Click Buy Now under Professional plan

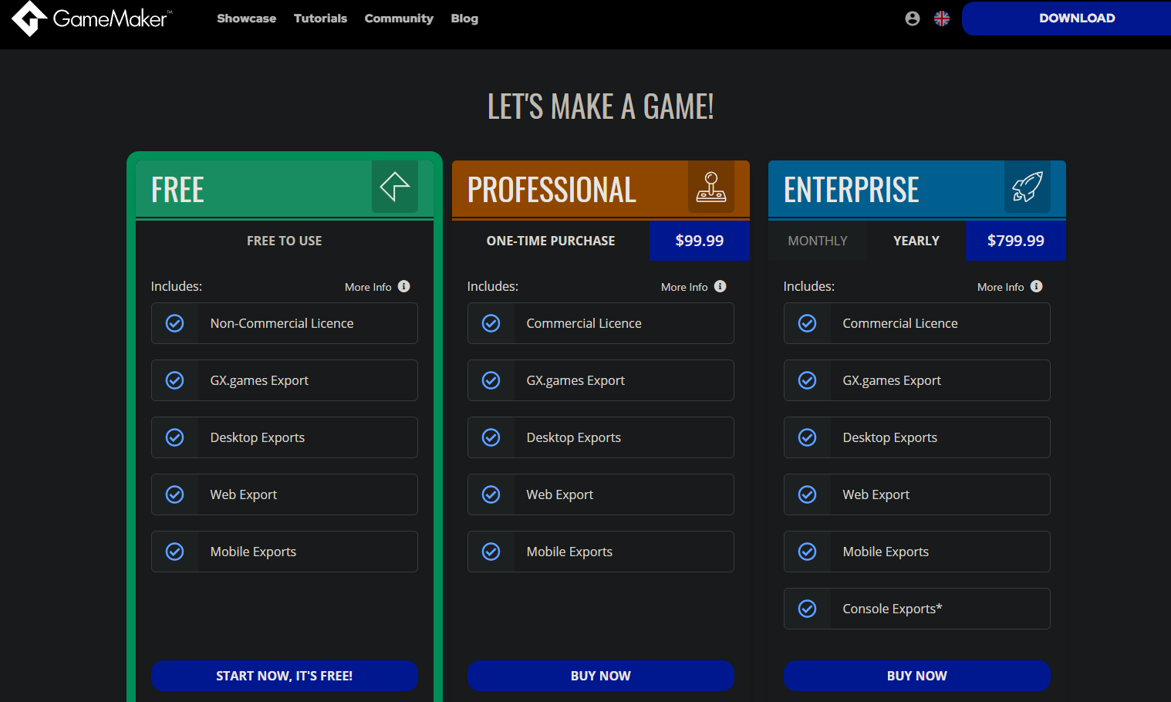[601, 676]
